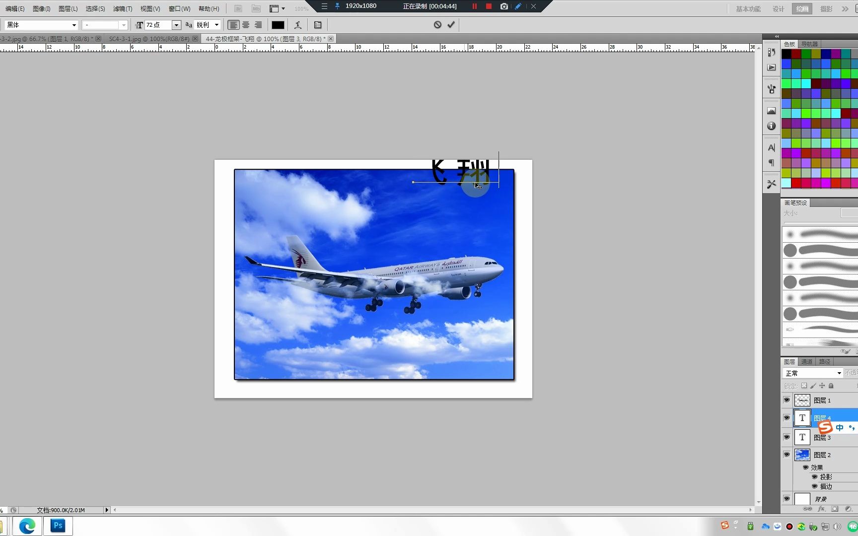Launch Adobe Bridge from the top bar
858x536 pixels.
click(x=238, y=8)
